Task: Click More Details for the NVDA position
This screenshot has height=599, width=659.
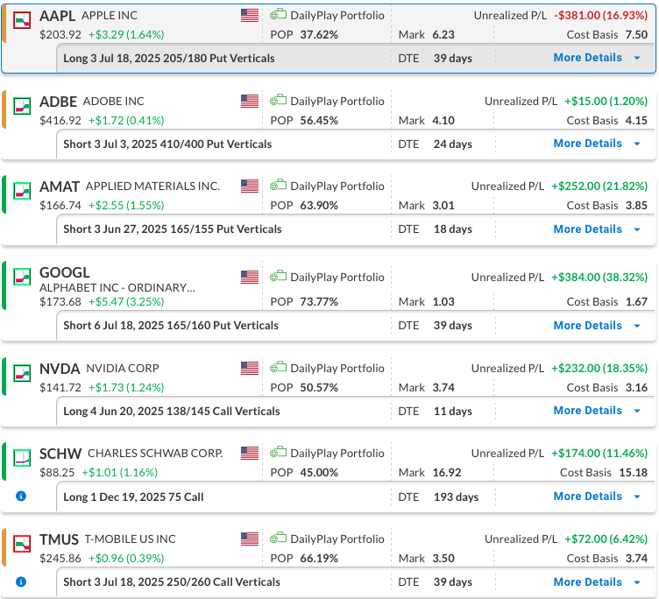Action: pos(587,411)
